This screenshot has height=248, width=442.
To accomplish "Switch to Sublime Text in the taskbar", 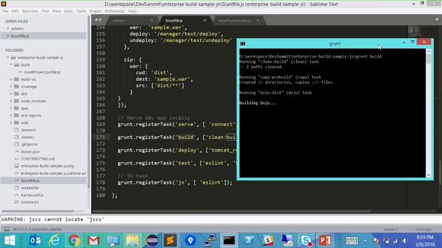I will (171, 240).
